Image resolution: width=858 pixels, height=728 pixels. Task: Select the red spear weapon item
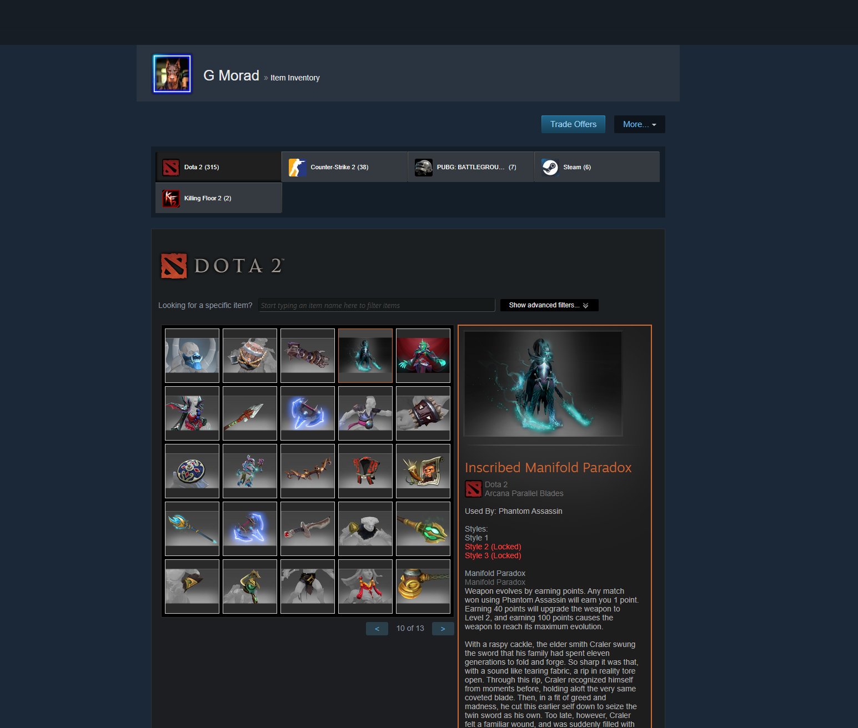pos(250,413)
